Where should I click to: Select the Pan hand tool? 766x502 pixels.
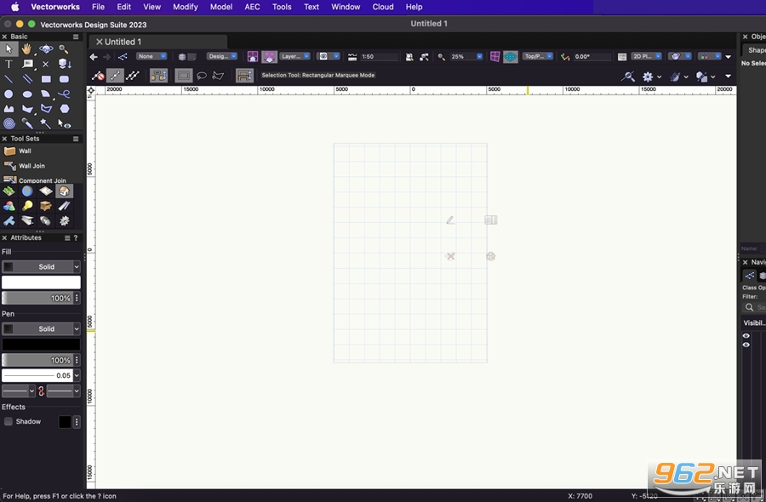(x=26, y=48)
